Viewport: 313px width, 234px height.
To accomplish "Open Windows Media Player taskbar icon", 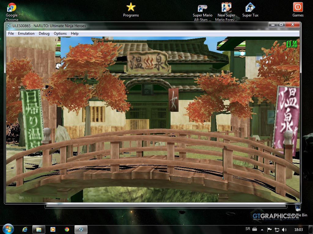I will 53,229.
